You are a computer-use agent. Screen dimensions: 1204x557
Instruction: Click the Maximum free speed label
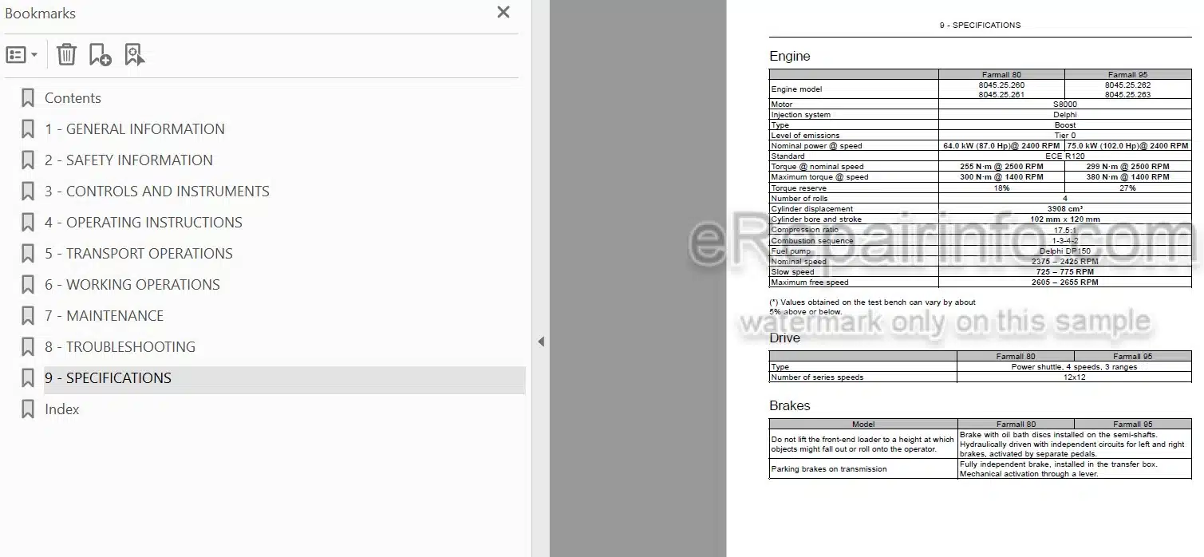coord(810,282)
